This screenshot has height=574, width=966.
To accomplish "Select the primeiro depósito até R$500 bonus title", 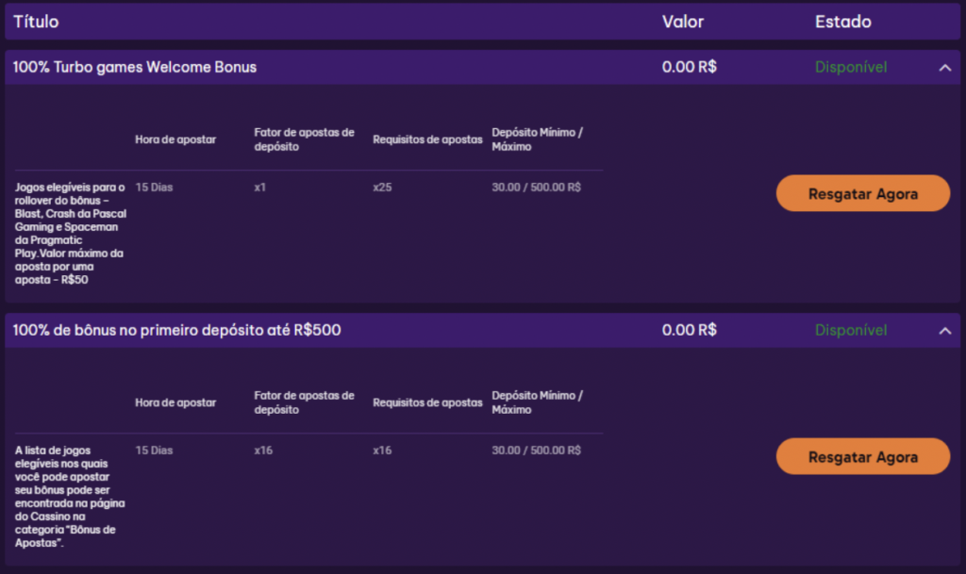I will tap(177, 330).
